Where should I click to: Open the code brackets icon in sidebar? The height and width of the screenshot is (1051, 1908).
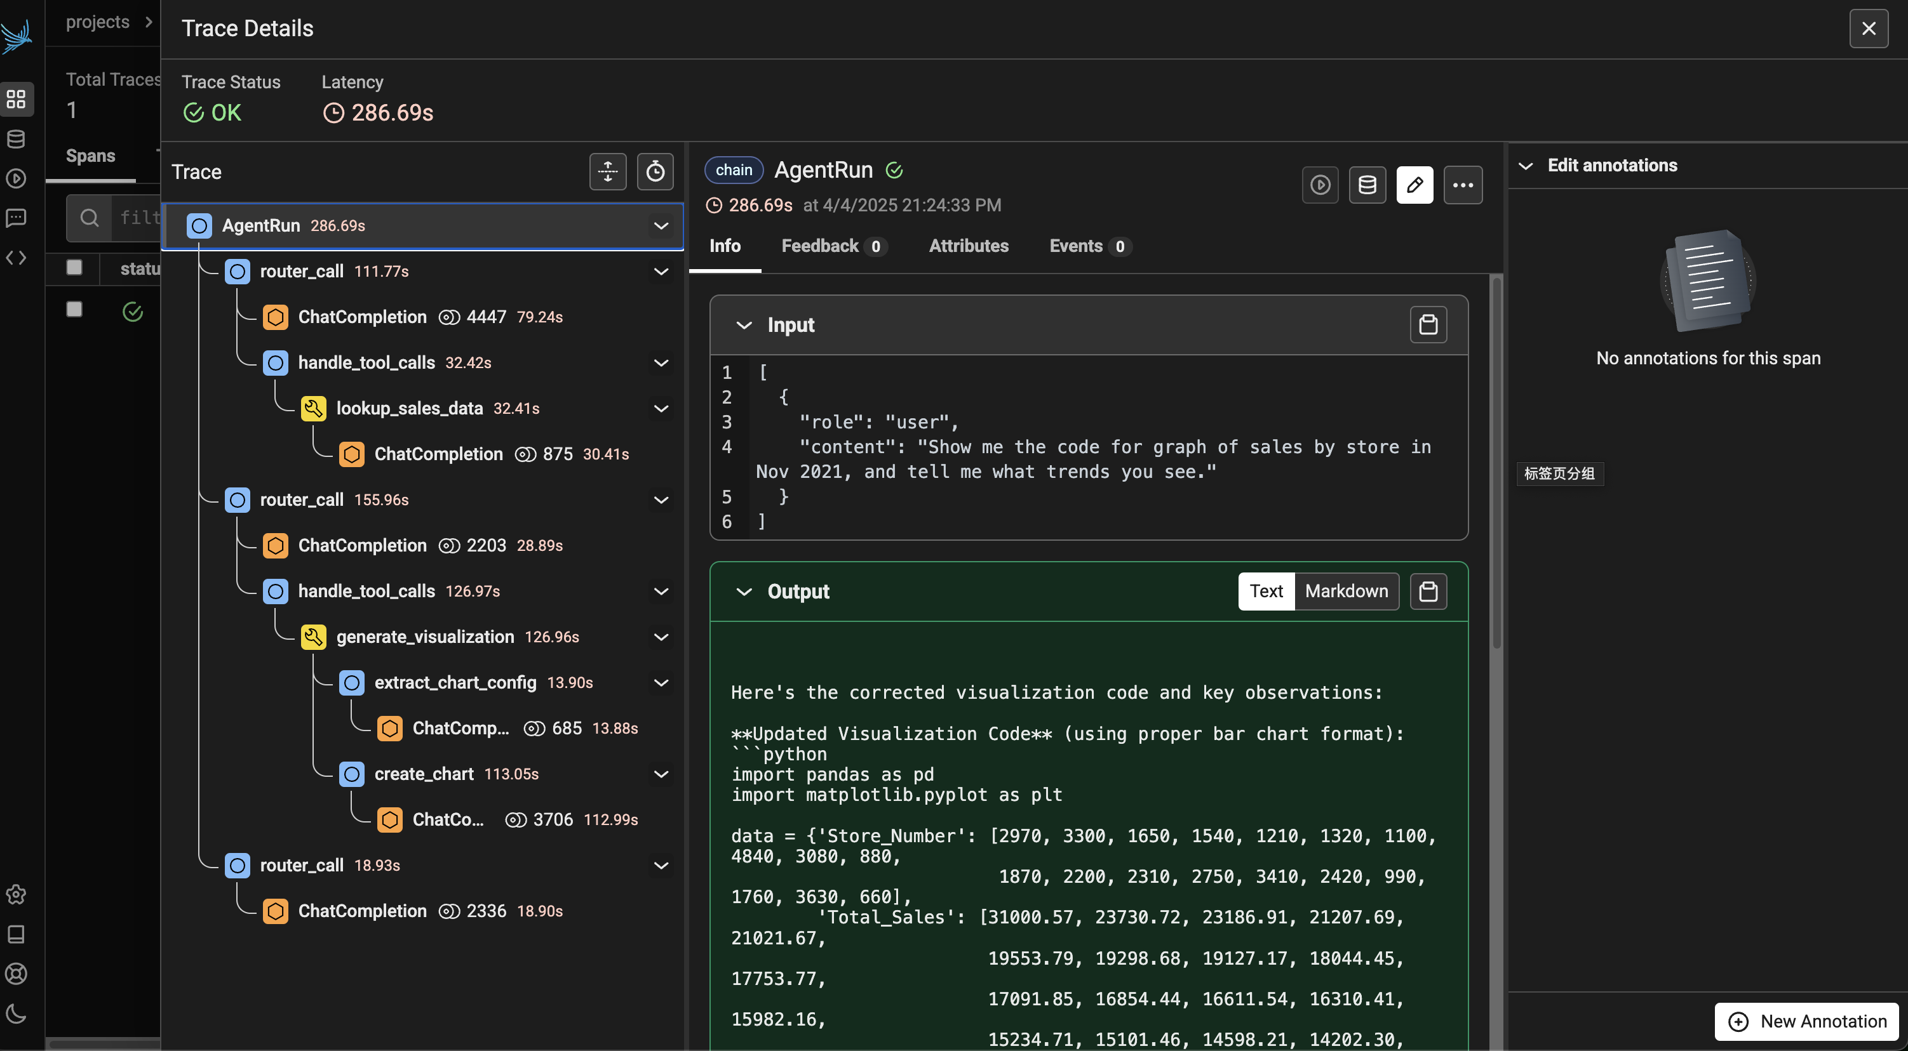[x=17, y=258]
